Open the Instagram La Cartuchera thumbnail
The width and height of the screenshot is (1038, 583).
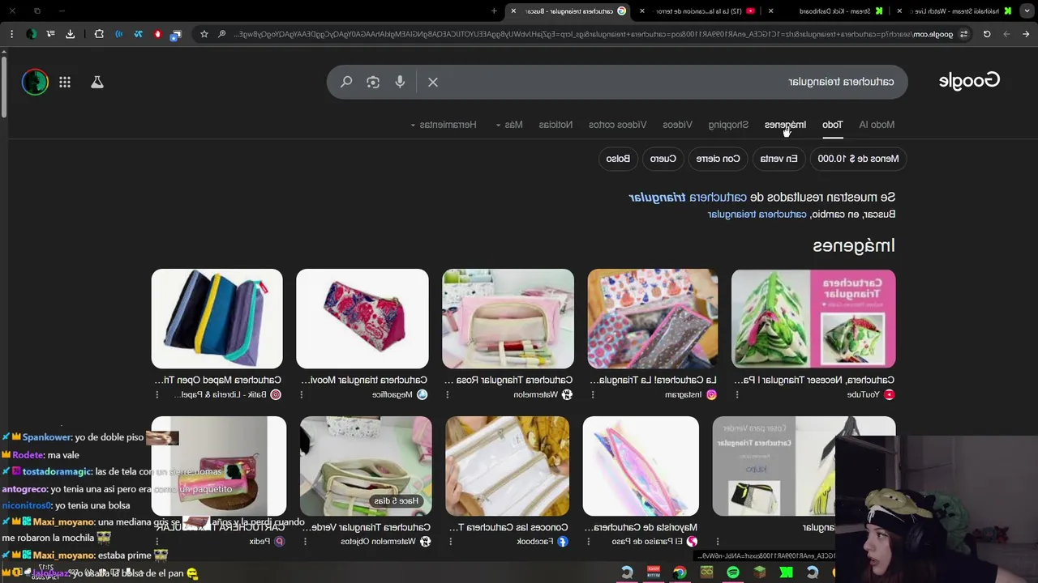point(653,319)
